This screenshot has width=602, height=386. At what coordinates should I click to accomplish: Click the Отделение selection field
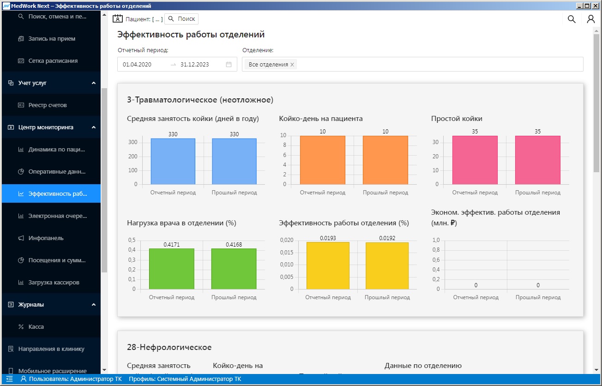pos(439,65)
